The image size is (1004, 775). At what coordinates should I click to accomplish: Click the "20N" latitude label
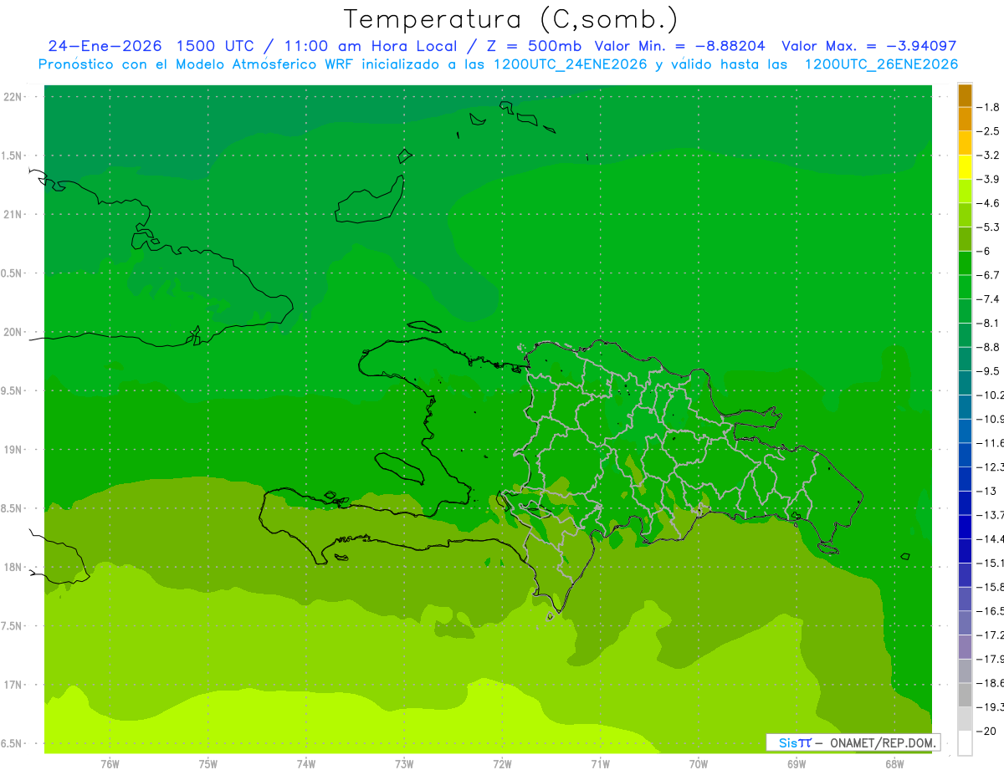[14, 332]
